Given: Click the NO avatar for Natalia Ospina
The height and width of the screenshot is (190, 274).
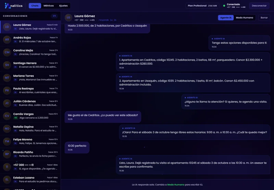Looking at the screenshot, I should point(7,128).
